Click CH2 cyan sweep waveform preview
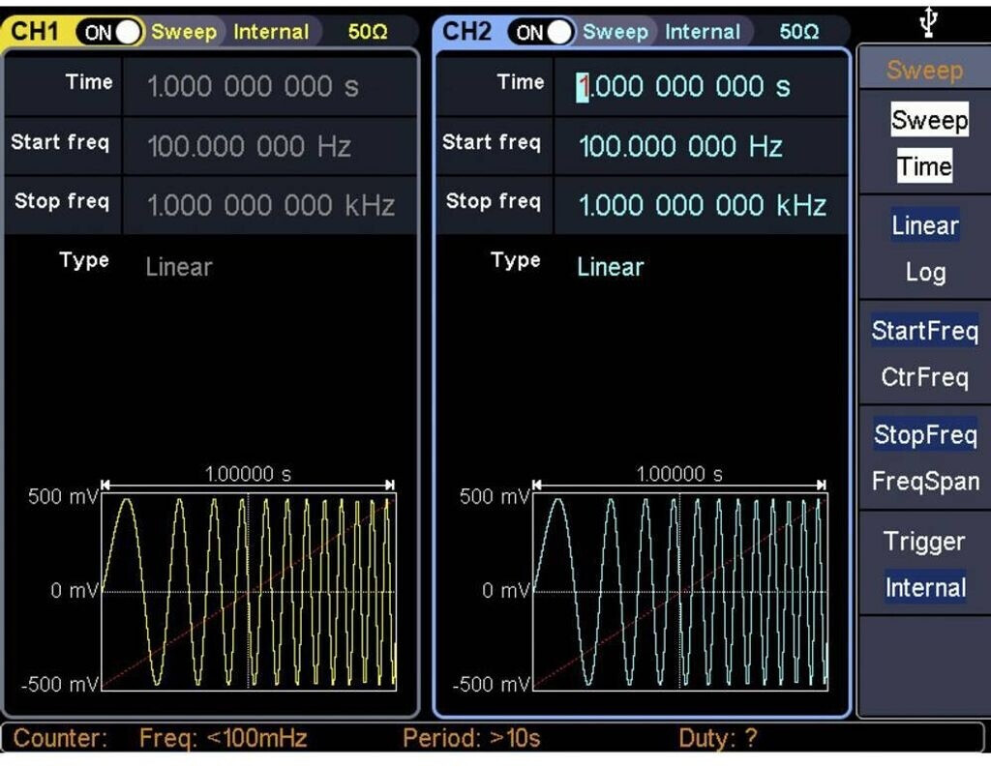 pyautogui.click(x=679, y=590)
